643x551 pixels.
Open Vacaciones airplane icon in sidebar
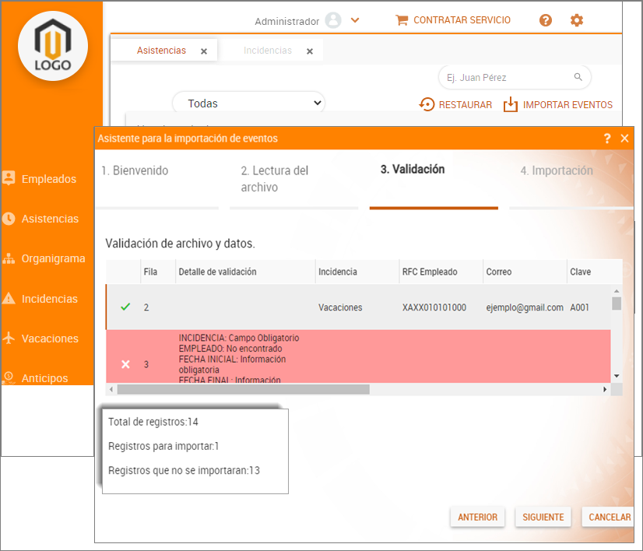click(x=9, y=339)
